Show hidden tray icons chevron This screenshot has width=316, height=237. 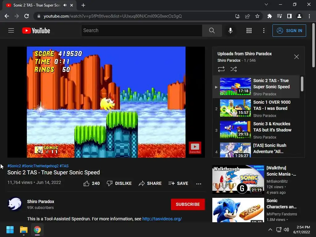coord(270,230)
